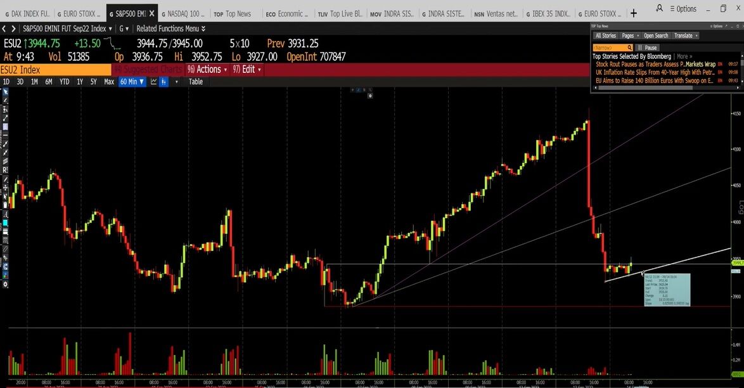Image resolution: width=744 pixels, height=388 pixels.
Task: Open the G function dropdown
Action: (x=124, y=29)
